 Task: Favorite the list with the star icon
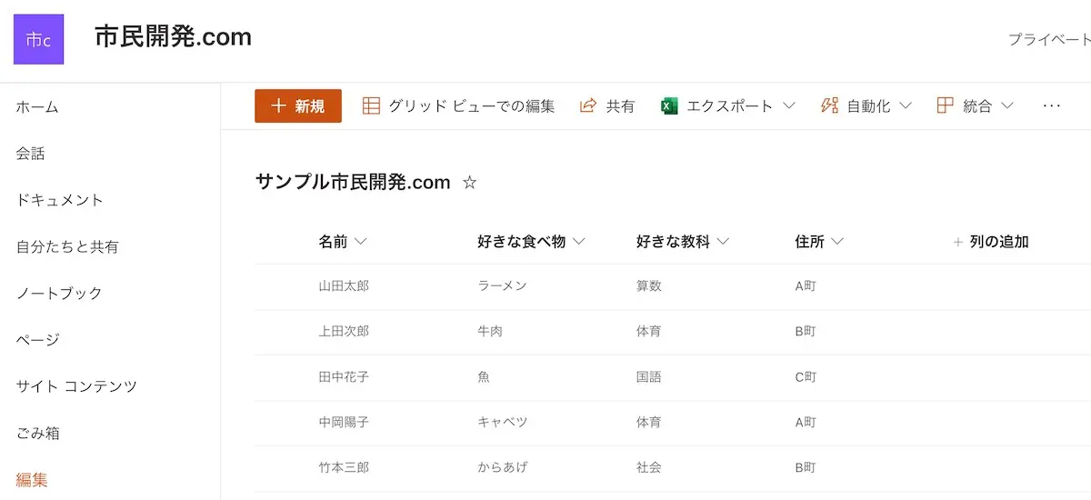(469, 183)
